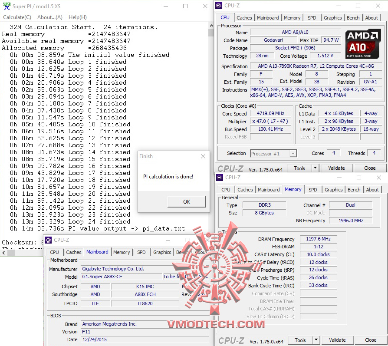Click the G1.Sniper A88X-CF model field
Viewport: 388px width, 346px height.
[x=122, y=277]
